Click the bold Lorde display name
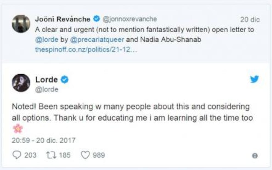272x170 pixels. pos(46,80)
